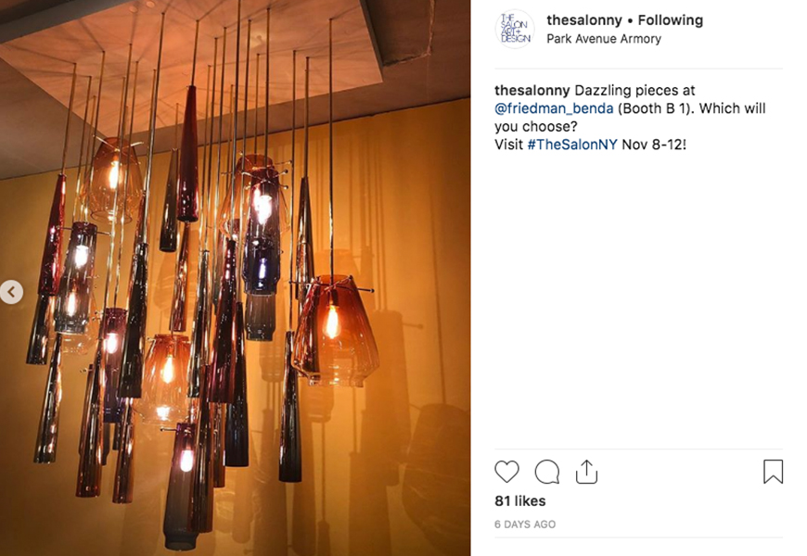The image size is (807, 556).
Task: Open comments with the speech bubble icon
Action: point(546,471)
